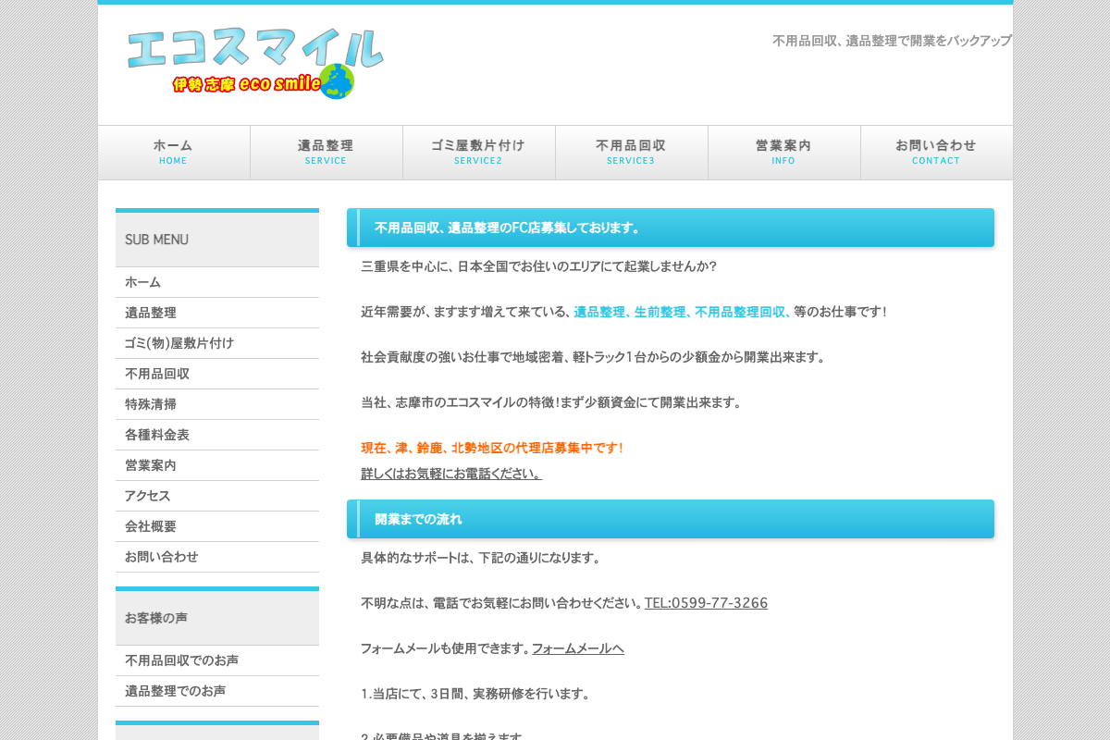Click the お客様の声 sidebar heading
Image resolution: width=1110 pixels, height=740 pixels.
click(217, 618)
